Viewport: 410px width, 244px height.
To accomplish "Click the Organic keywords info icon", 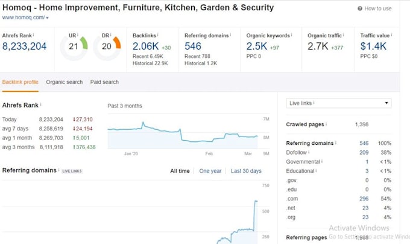I will (292, 34).
